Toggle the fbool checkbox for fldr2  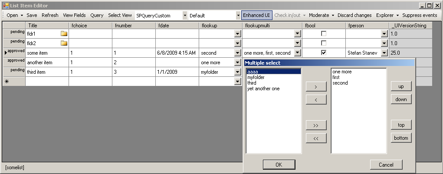[324, 43]
